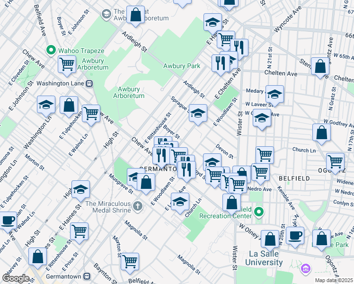The image size is (354, 284).
Task: Click the La Salle University museum pin
Action: click(x=306, y=268)
